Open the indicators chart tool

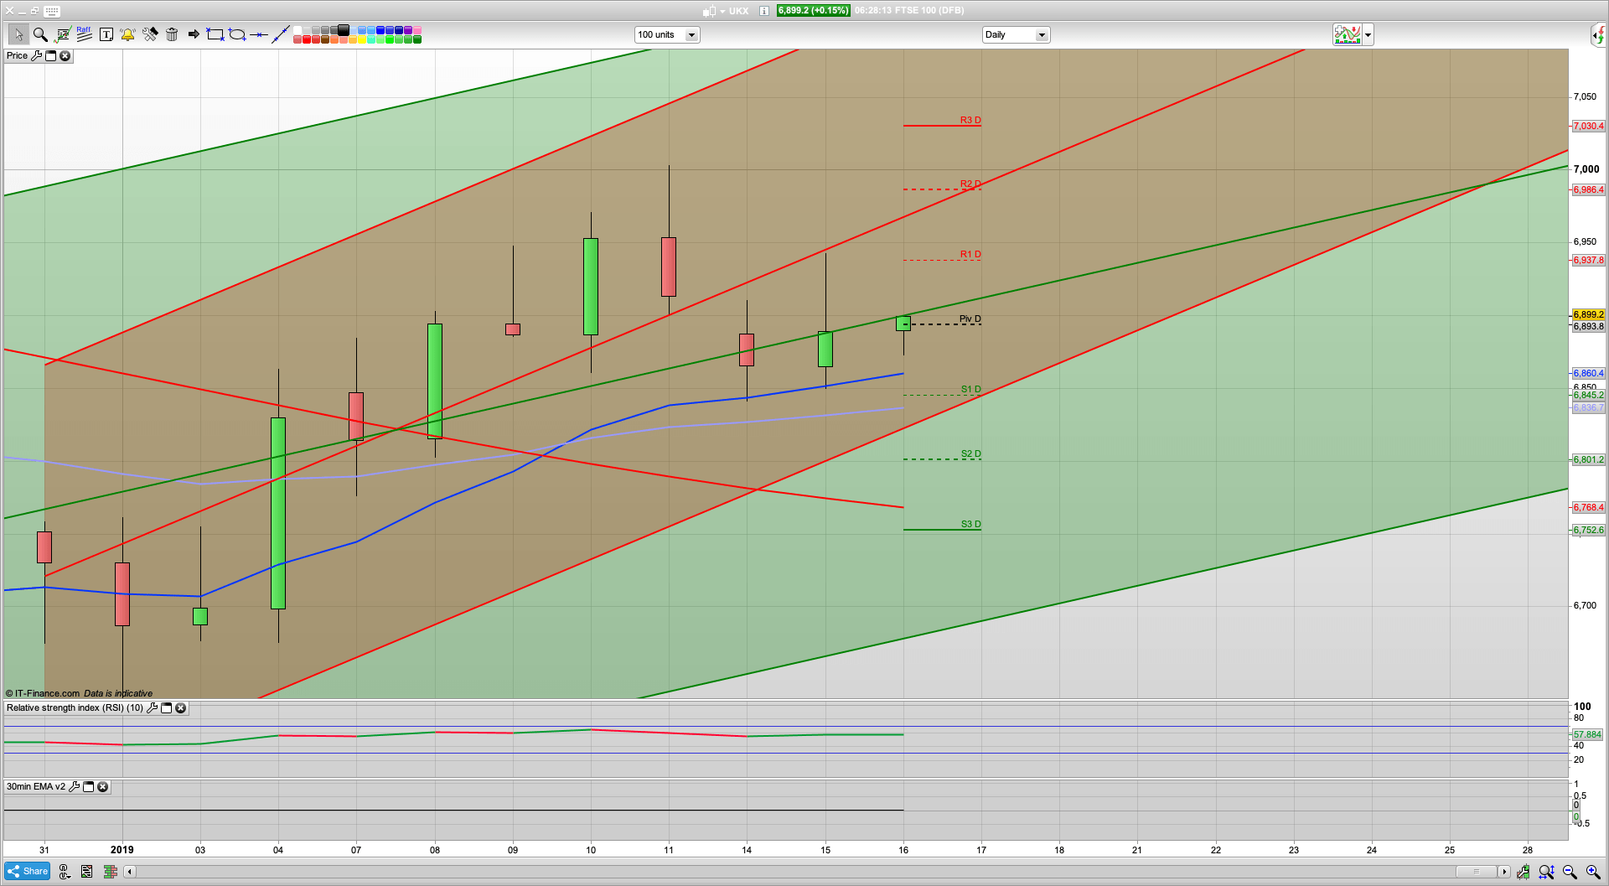point(62,34)
